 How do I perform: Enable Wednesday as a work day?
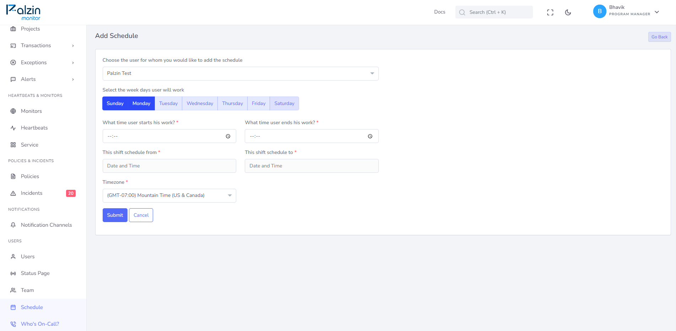pyautogui.click(x=200, y=104)
